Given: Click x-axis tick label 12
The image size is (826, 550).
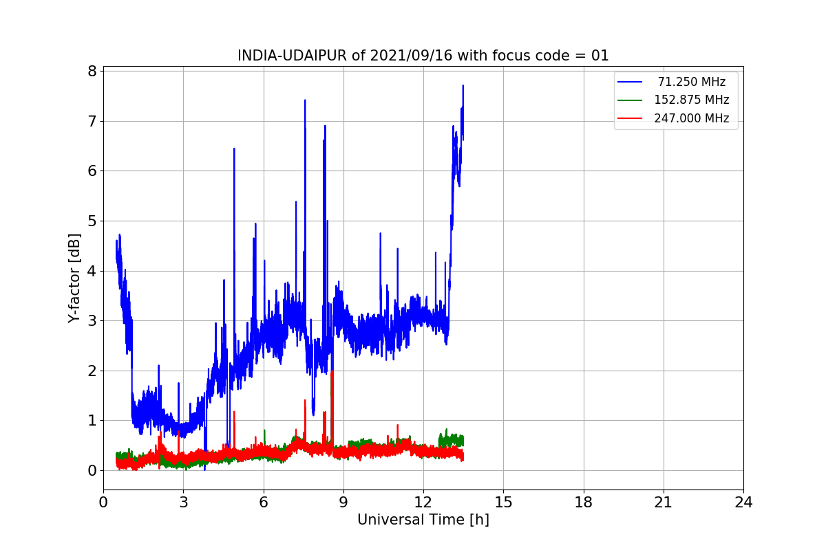Looking at the screenshot, I should coord(423,503).
